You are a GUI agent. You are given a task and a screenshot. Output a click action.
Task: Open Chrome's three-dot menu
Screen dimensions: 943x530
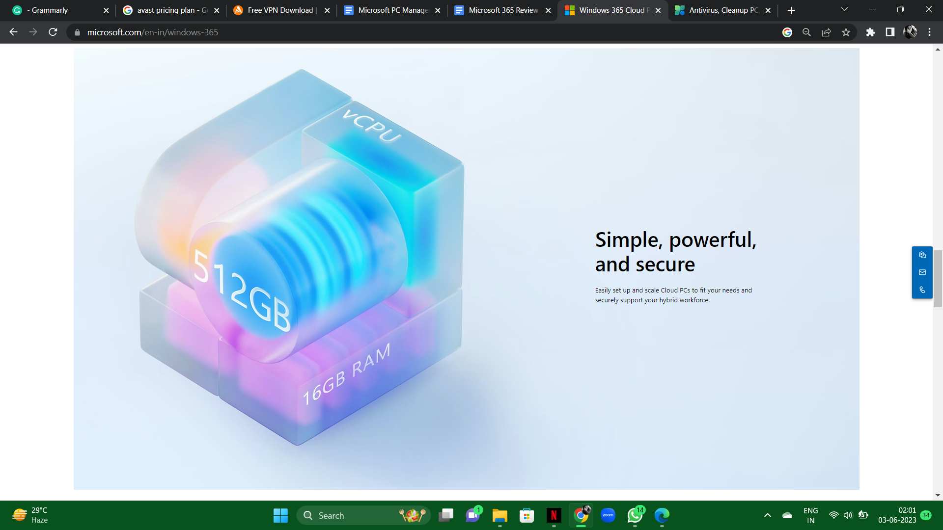[929, 32]
